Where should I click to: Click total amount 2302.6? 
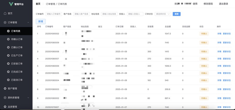[x=168, y=59]
